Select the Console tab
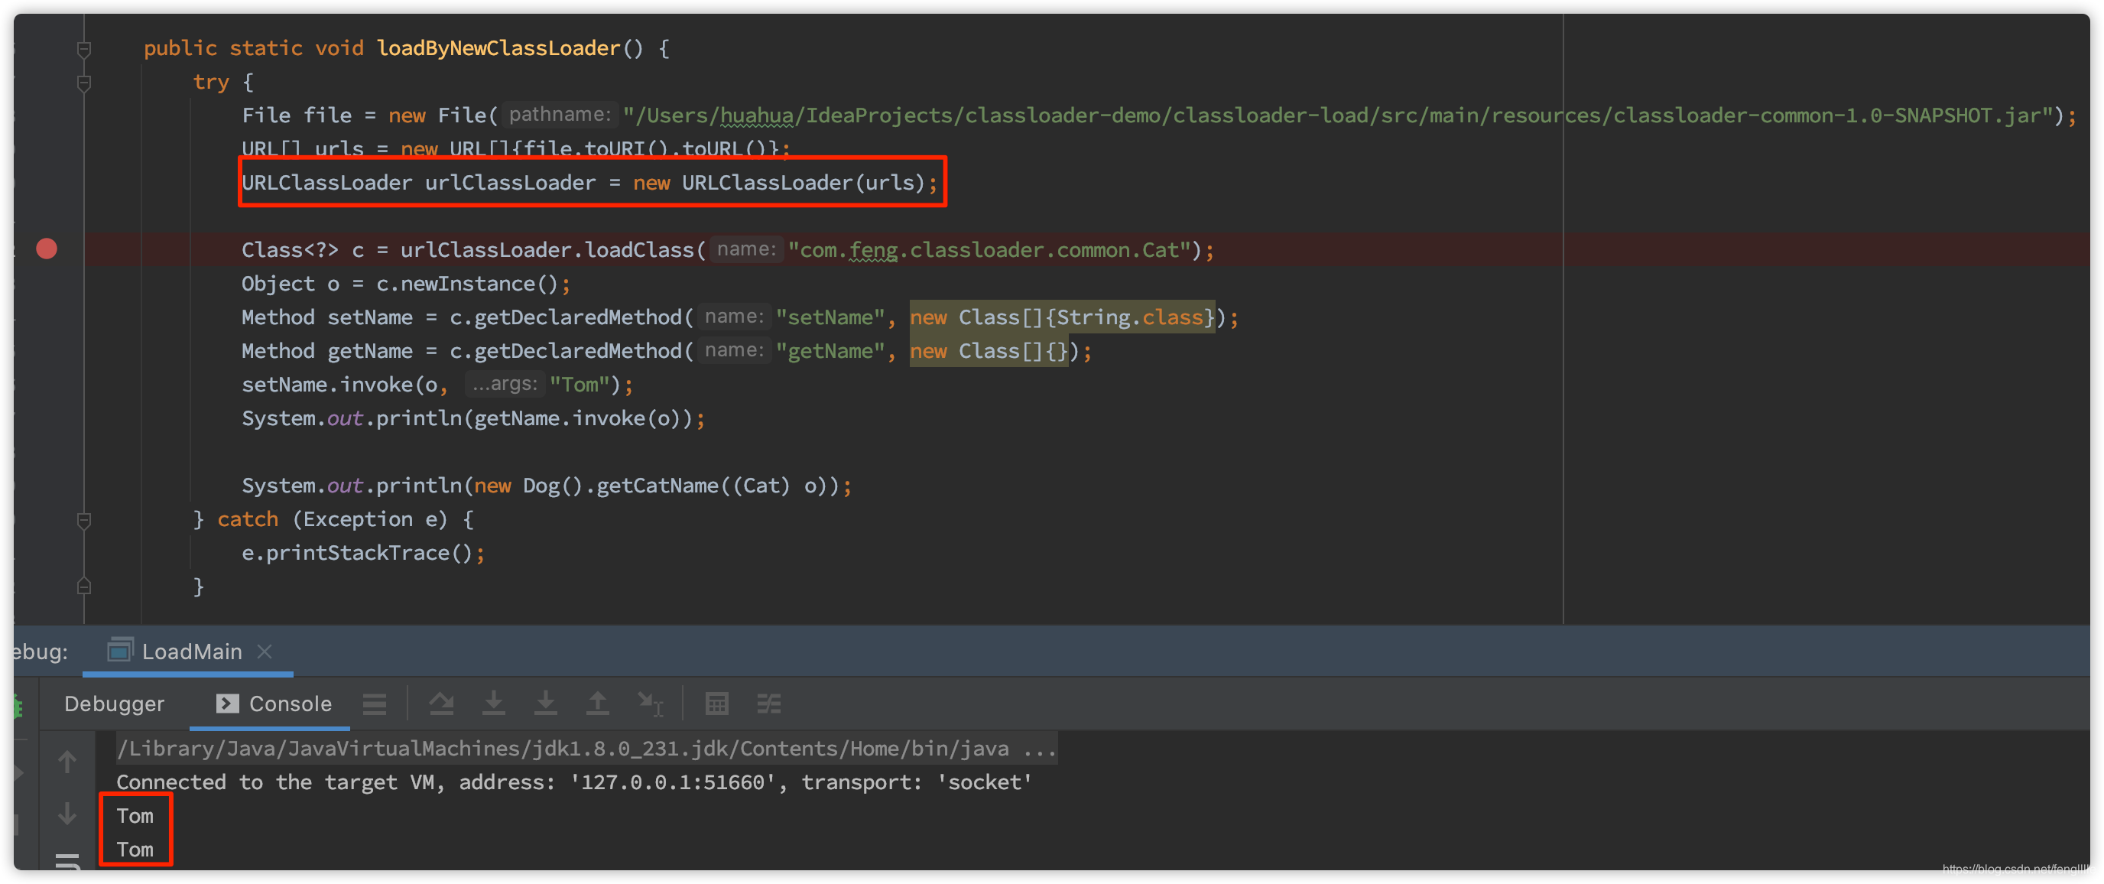Screen dimensions: 2104x884 (274, 704)
